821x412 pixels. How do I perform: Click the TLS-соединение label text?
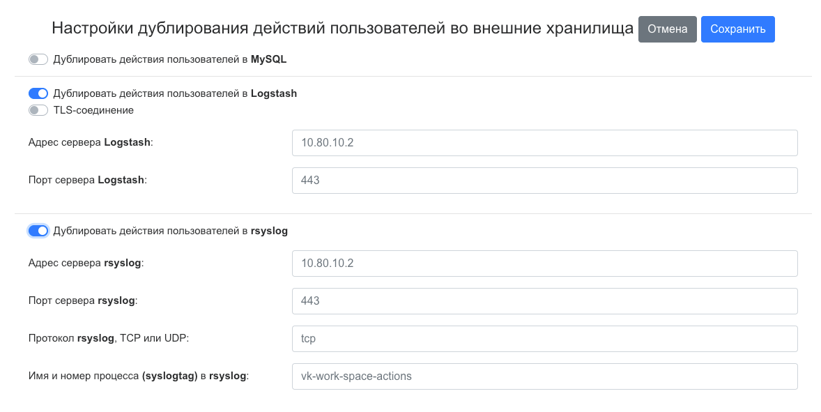(x=93, y=110)
